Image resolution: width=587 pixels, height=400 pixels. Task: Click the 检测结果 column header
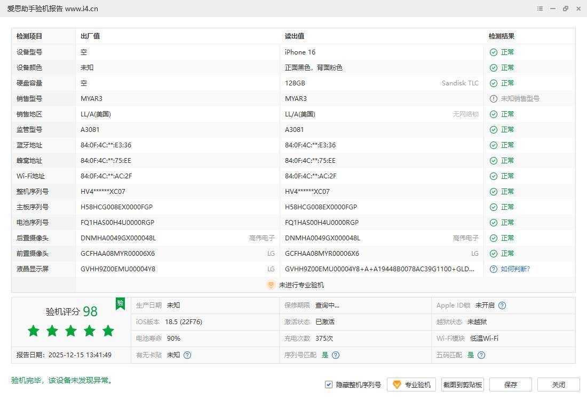[x=502, y=36]
